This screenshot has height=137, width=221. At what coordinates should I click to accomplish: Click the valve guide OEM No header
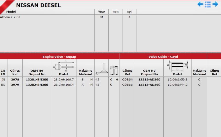pyautogui.click(x=149, y=72)
